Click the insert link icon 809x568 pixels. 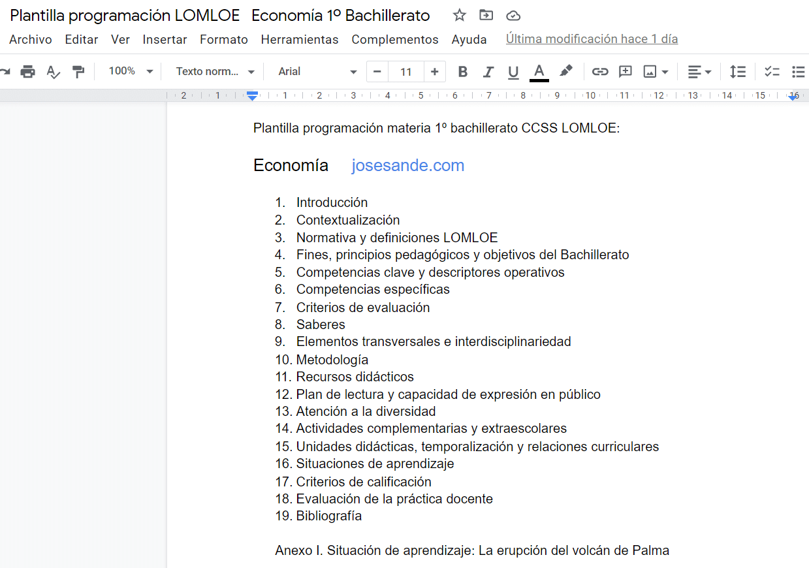tap(600, 72)
